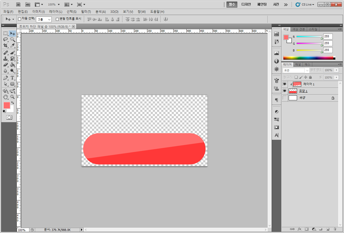
Task: Open the Info panel icon
Action: (276, 61)
